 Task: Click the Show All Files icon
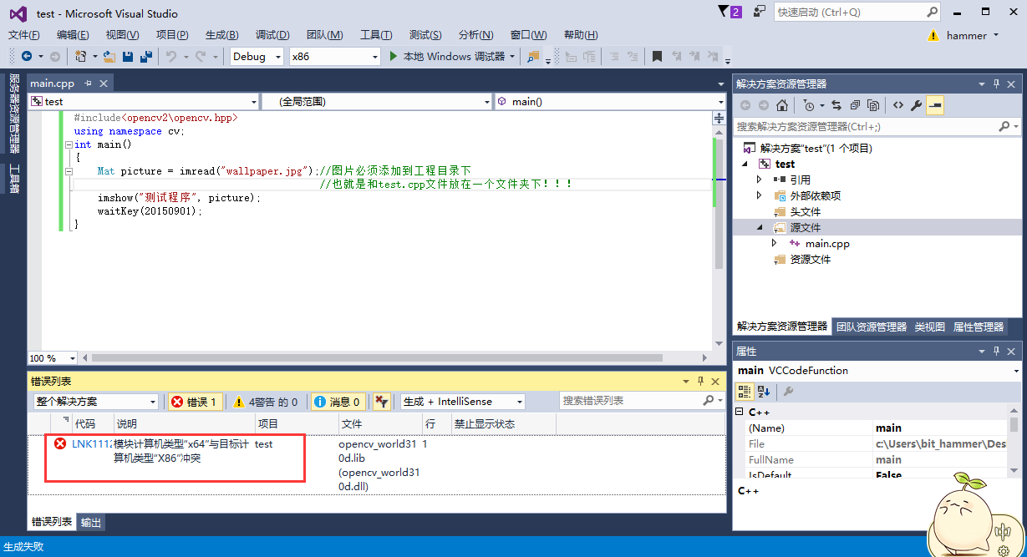point(873,105)
